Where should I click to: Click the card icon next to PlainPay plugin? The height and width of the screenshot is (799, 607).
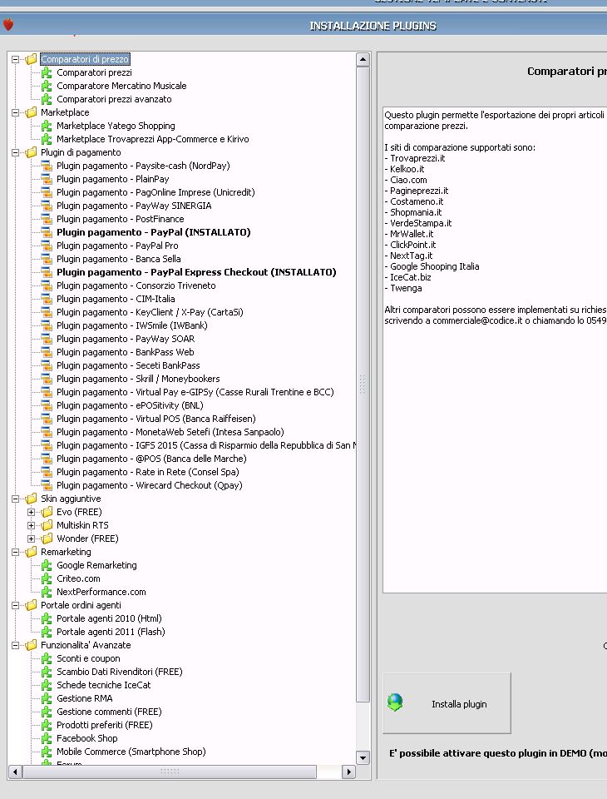pyautogui.click(x=47, y=179)
